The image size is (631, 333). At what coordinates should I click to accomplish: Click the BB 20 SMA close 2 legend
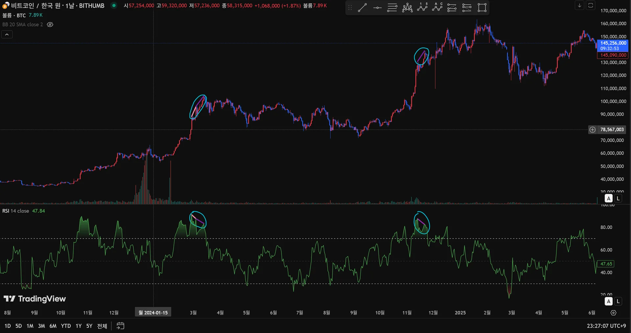pyautogui.click(x=23, y=24)
